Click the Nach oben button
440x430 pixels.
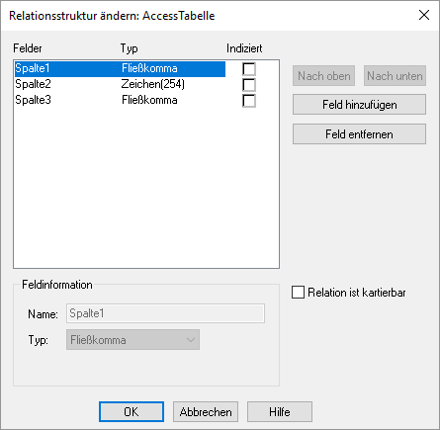(323, 76)
